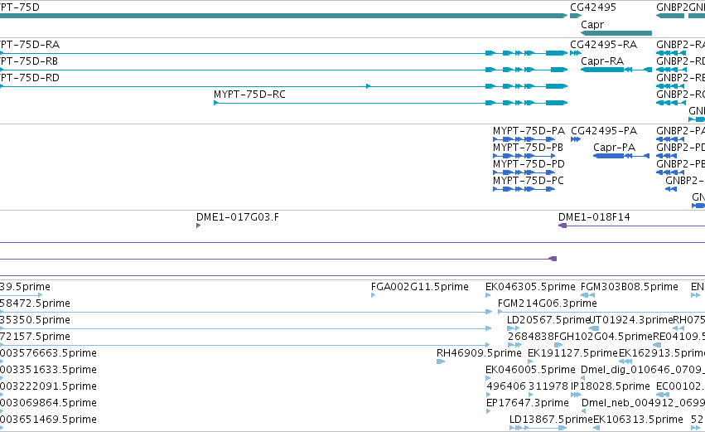
Task: Select the MYPT-75D-PA protein feature
Action: tap(524, 139)
